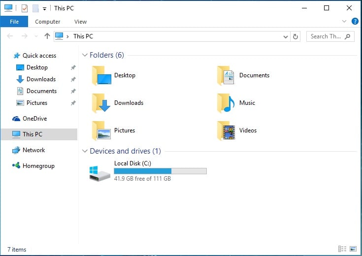The width and height of the screenshot is (362, 256).
Task: Open Customize Quick Access Toolbar dropdown
Action: [x=44, y=9]
